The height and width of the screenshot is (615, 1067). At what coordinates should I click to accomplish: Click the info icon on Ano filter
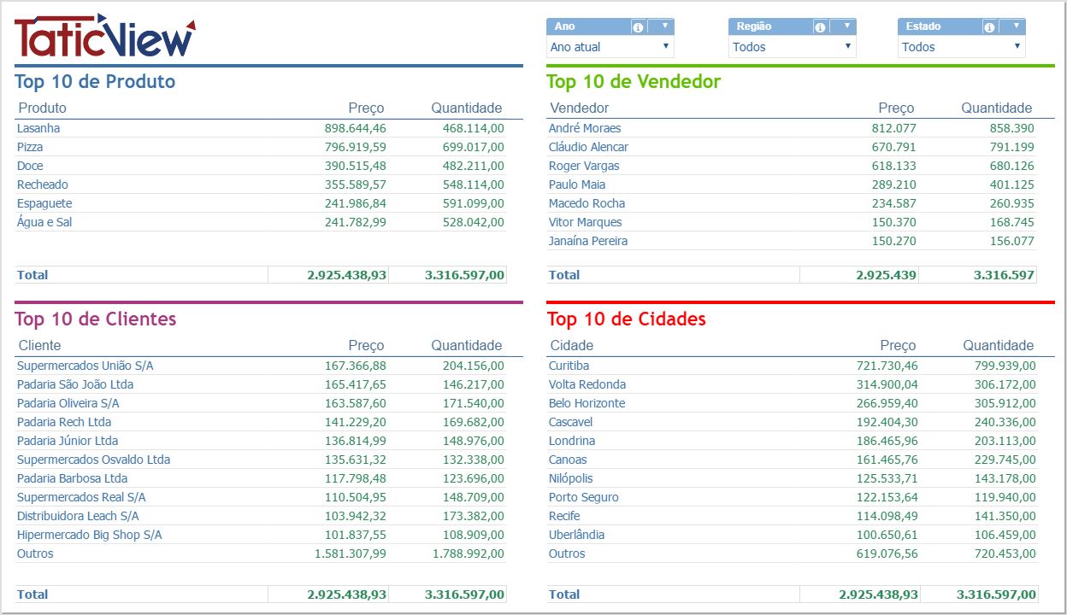pos(638,27)
